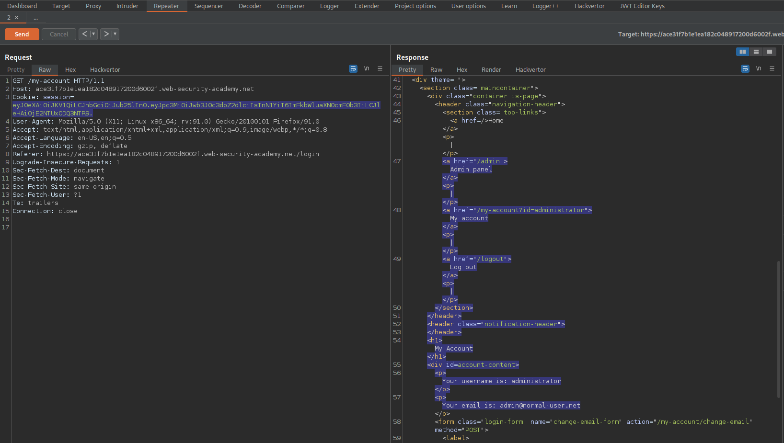The width and height of the screenshot is (784, 443).
Task: Select the Request Raw view
Action: 45,70
